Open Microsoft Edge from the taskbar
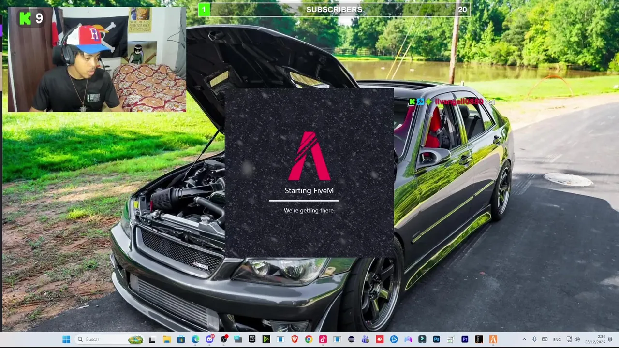Viewport: 619px width, 348px height. point(195,339)
